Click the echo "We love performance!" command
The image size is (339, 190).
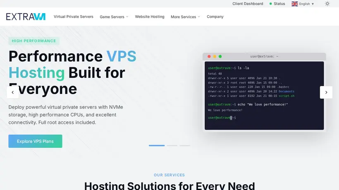click(263, 104)
